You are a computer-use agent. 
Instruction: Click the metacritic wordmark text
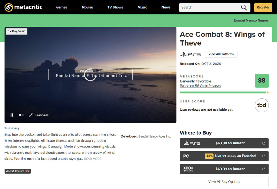(28, 7)
